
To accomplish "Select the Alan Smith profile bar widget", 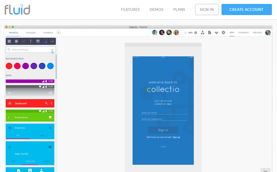I will (30, 153).
